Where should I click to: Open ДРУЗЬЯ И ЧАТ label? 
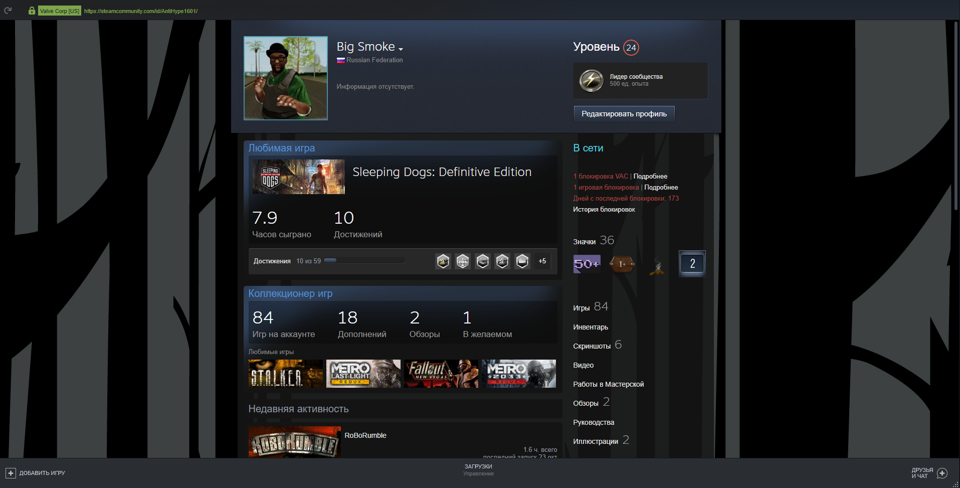pos(922,473)
